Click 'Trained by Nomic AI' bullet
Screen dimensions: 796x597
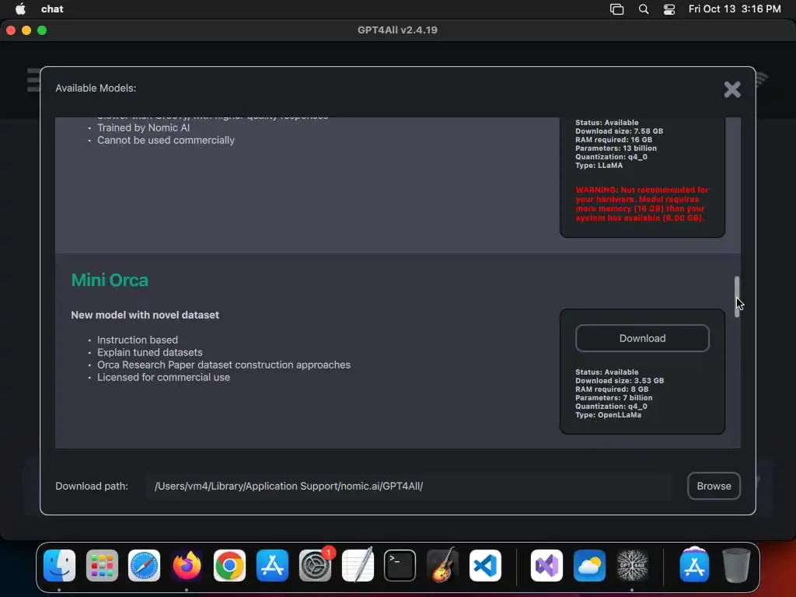tap(144, 127)
